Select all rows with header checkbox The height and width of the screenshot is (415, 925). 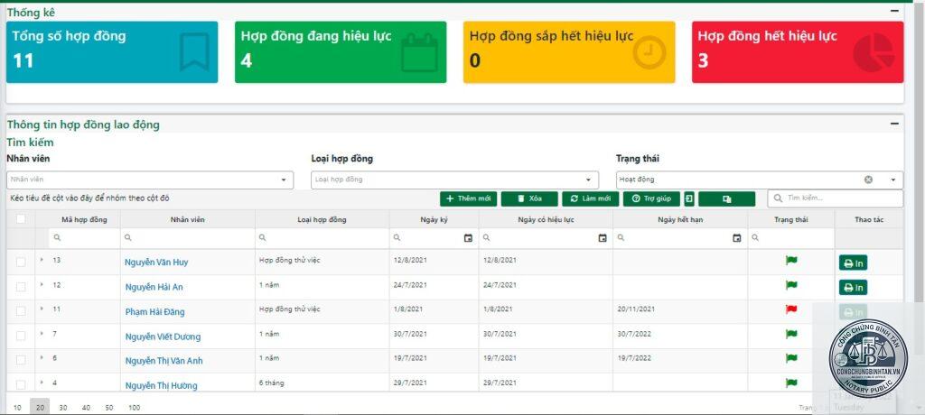[x=21, y=219]
